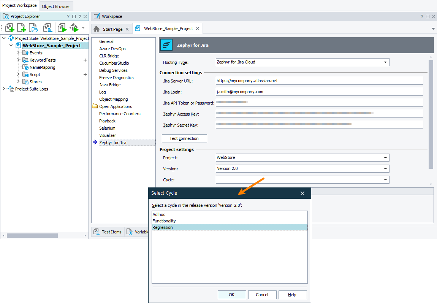
Task: Click the Stores folder icon
Action: point(25,82)
